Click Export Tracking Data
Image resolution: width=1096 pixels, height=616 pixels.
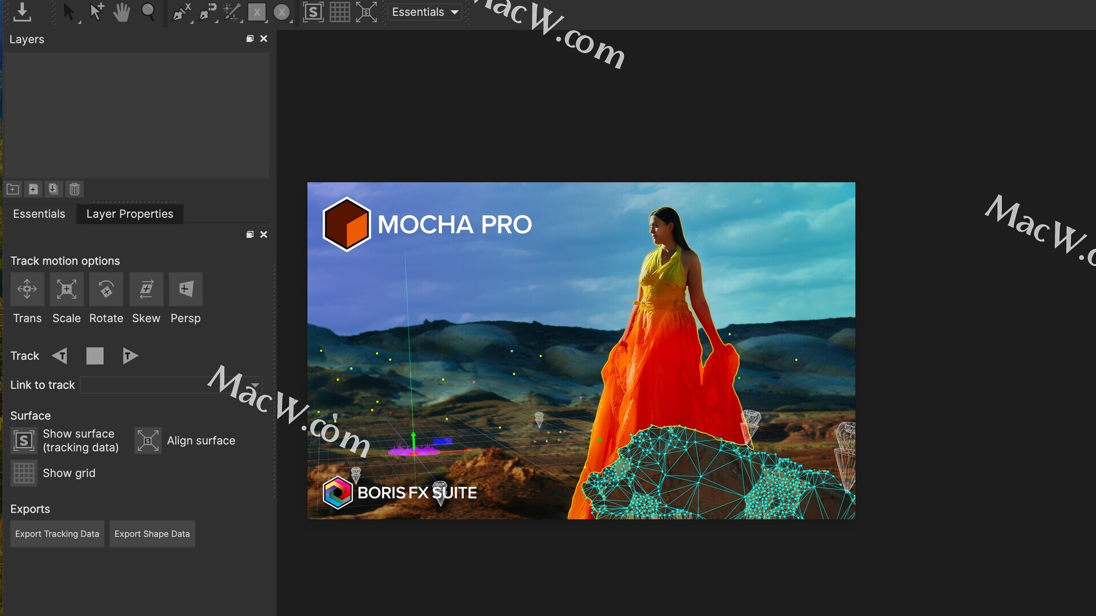57,534
